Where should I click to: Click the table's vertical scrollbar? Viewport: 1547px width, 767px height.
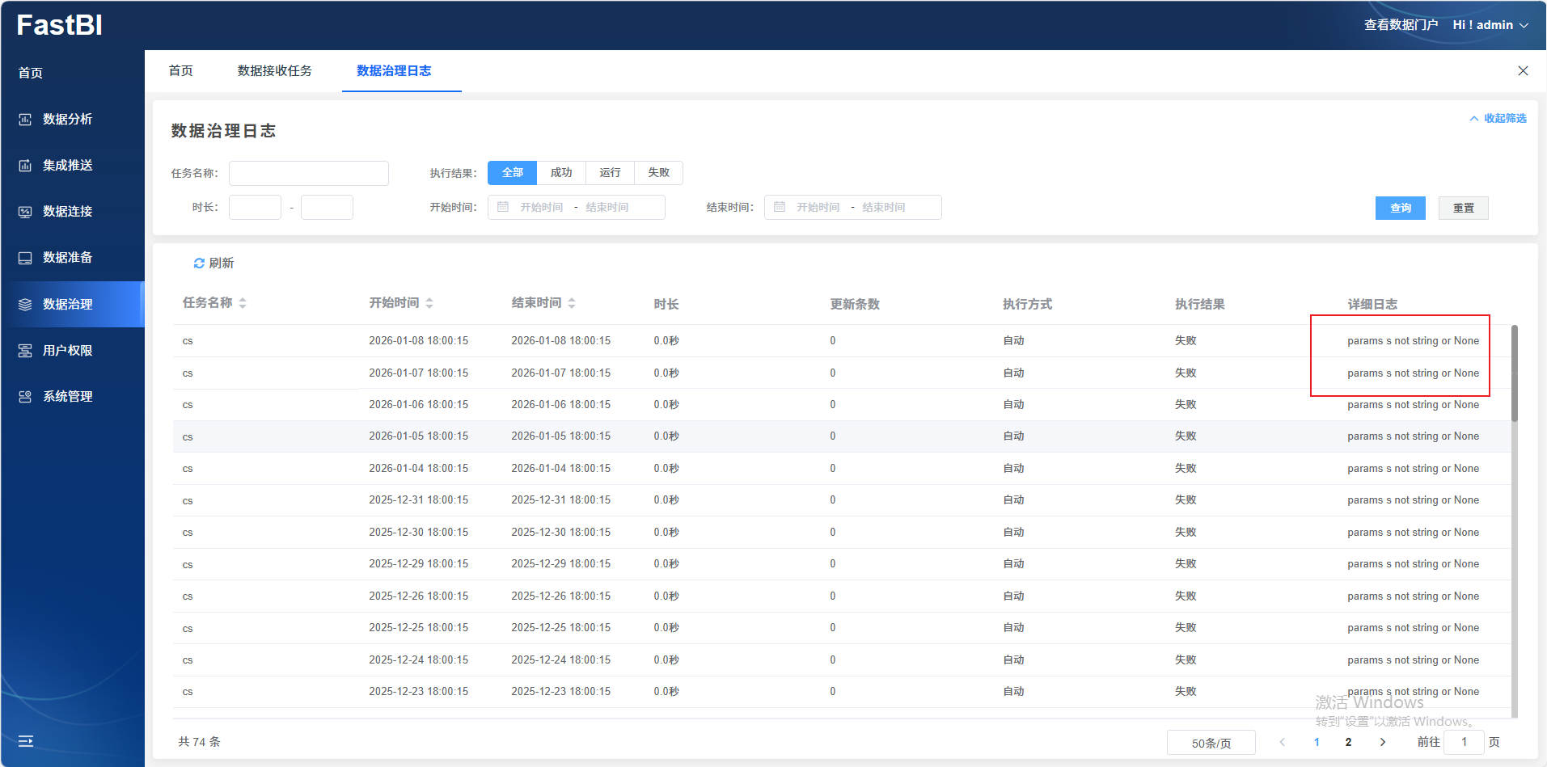click(1514, 373)
